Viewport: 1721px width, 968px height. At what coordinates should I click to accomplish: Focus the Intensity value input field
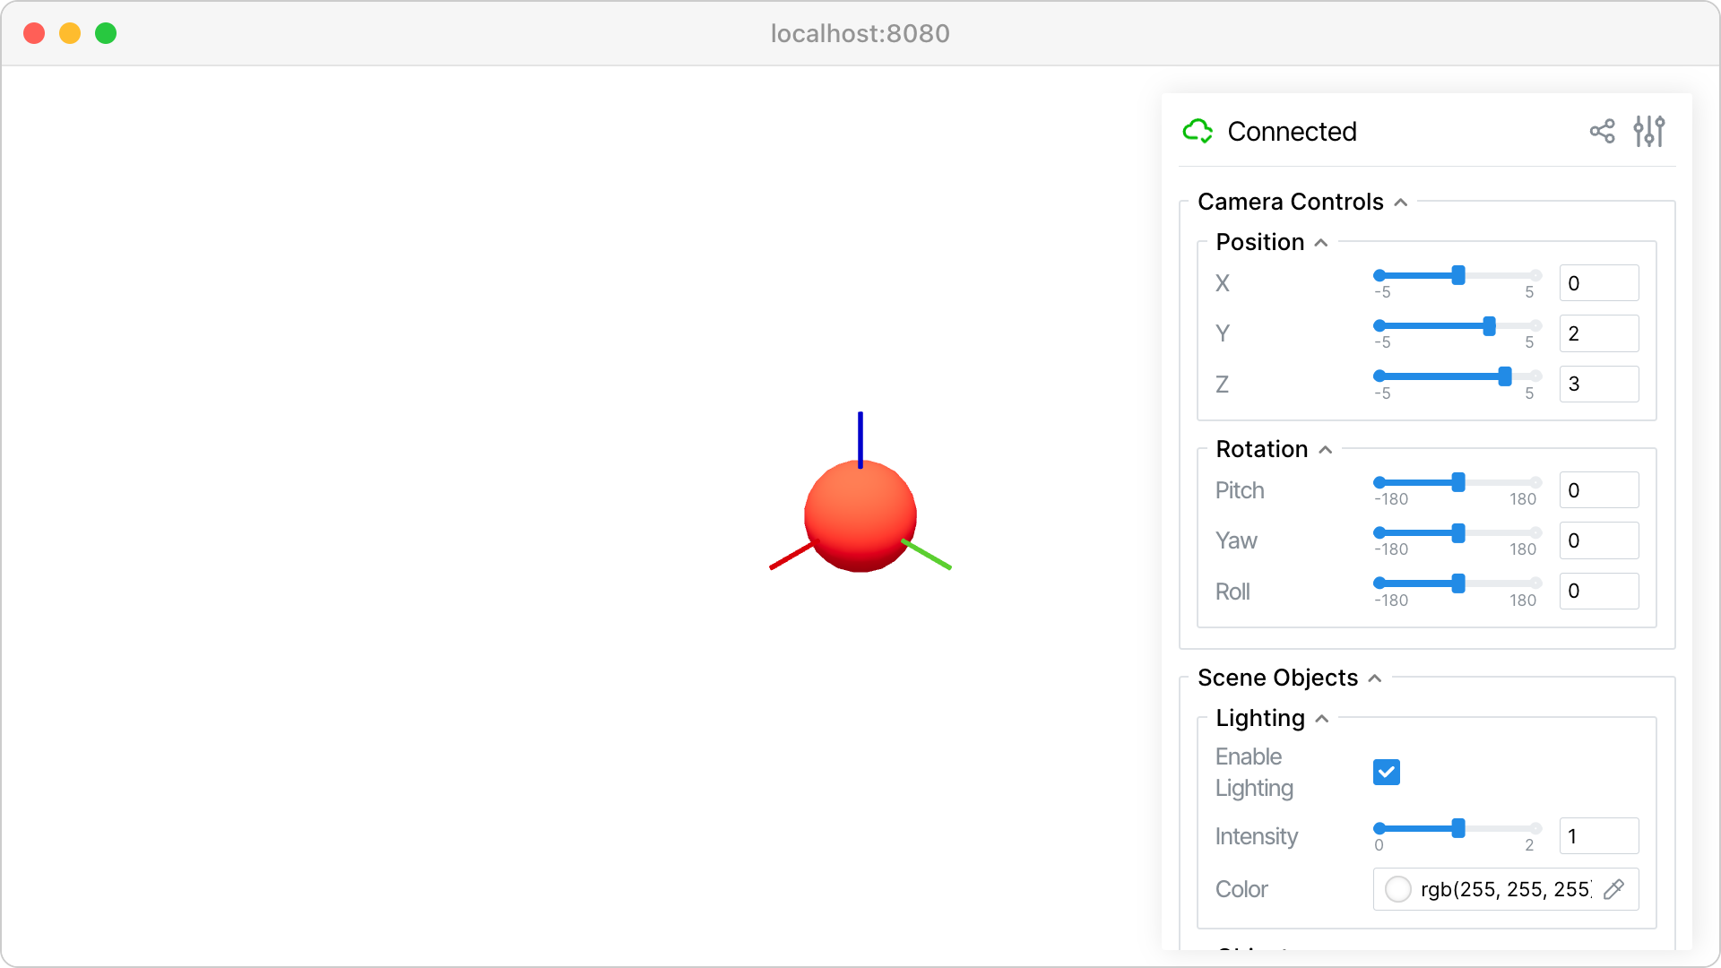click(1599, 836)
